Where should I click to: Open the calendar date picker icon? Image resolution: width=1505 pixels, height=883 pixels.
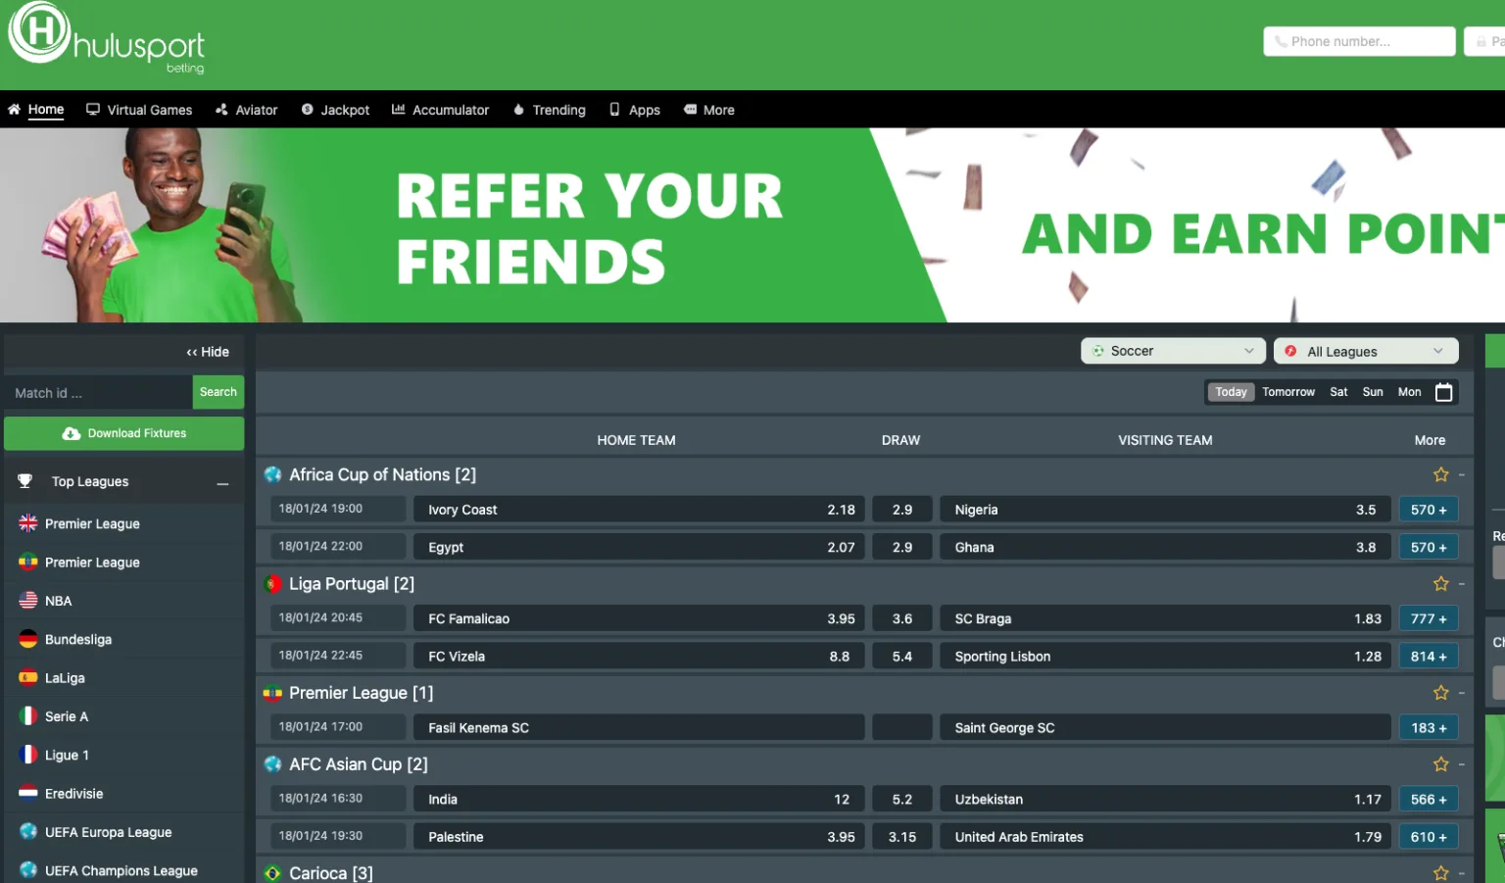[x=1443, y=392]
